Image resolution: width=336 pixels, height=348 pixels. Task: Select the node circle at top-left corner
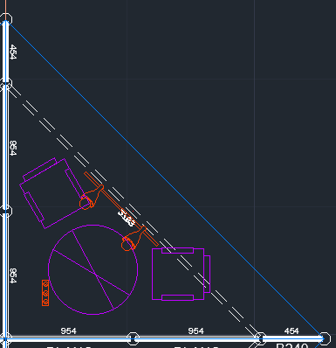pyautogui.click(x=6, y=19)
